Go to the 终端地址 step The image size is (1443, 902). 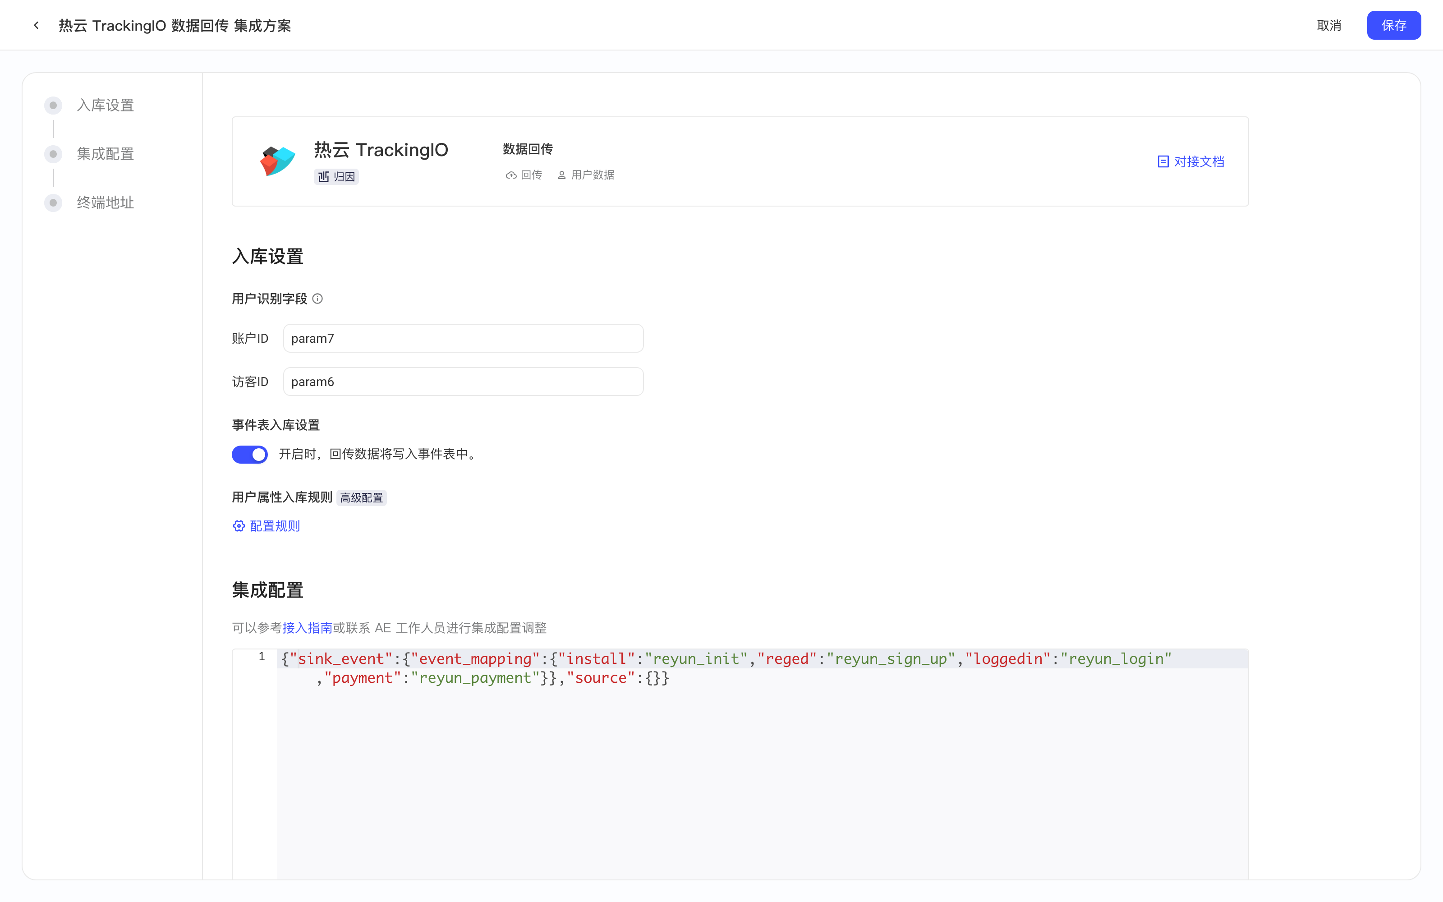(105, 203)
